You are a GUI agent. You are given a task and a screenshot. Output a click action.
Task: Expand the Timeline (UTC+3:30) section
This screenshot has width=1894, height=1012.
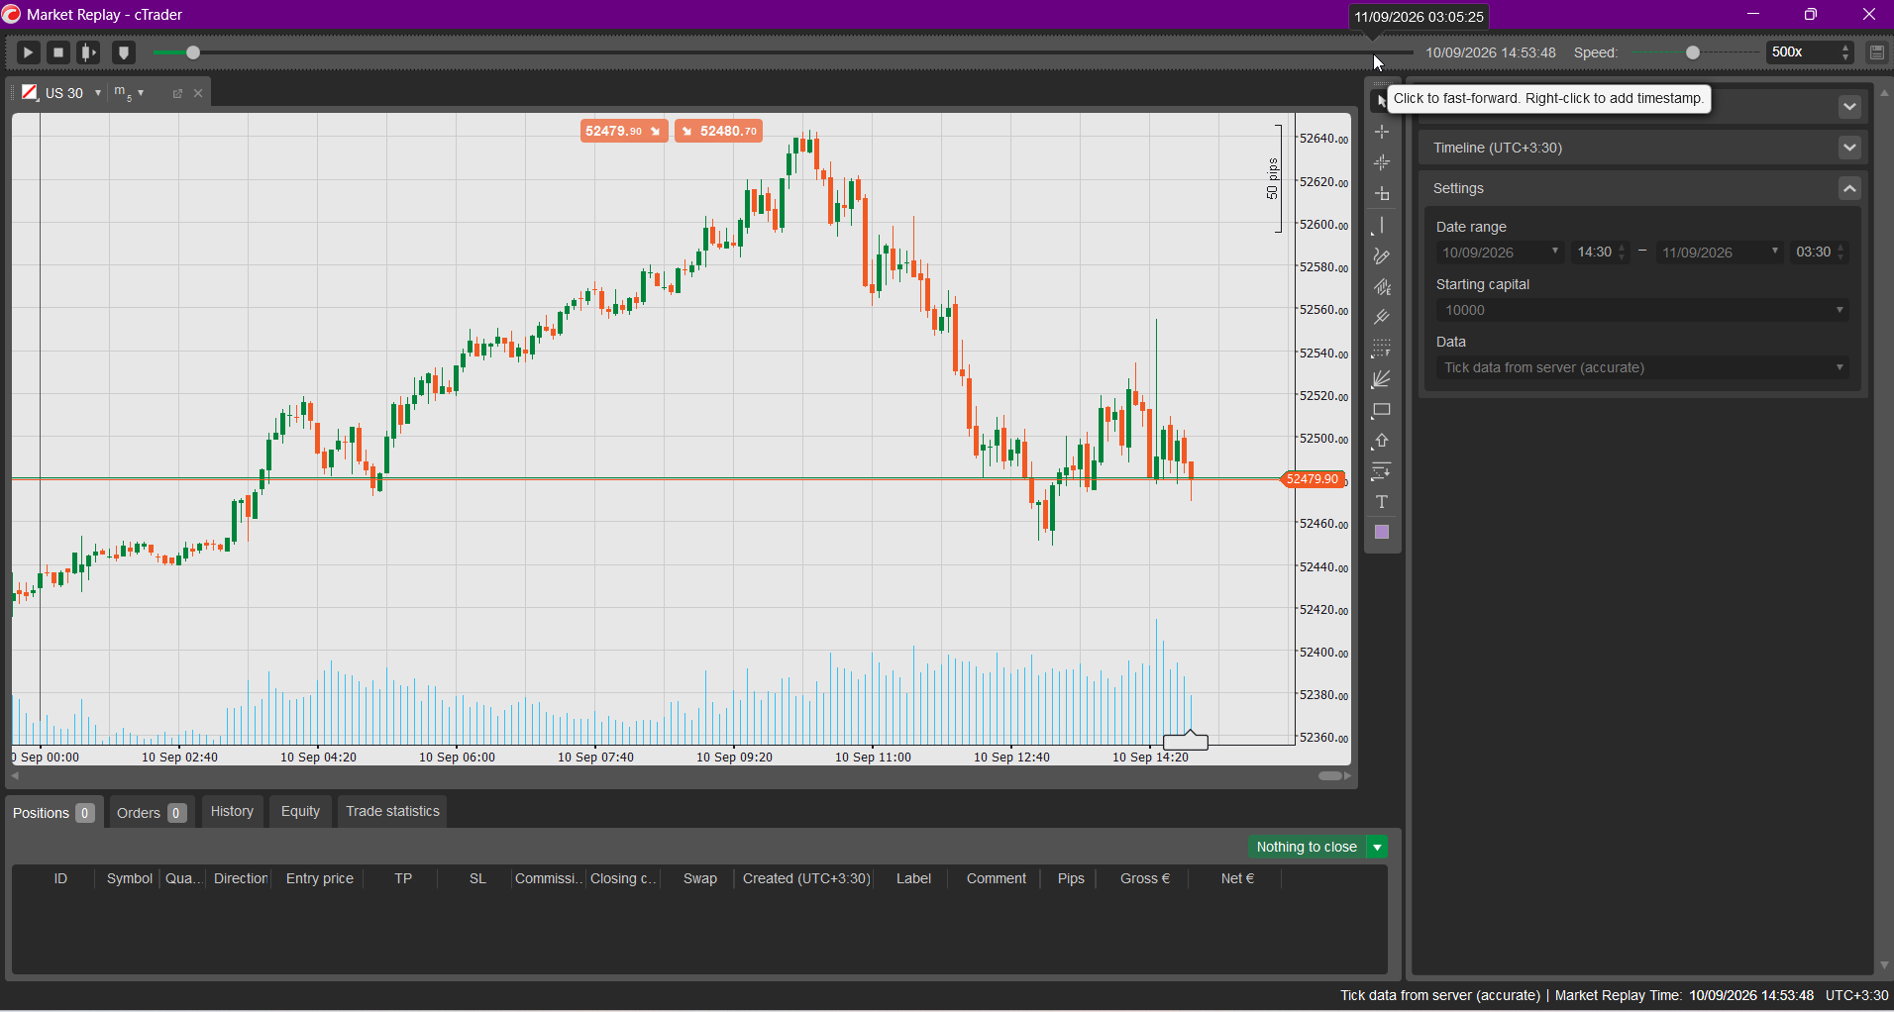click(1849, 148)
